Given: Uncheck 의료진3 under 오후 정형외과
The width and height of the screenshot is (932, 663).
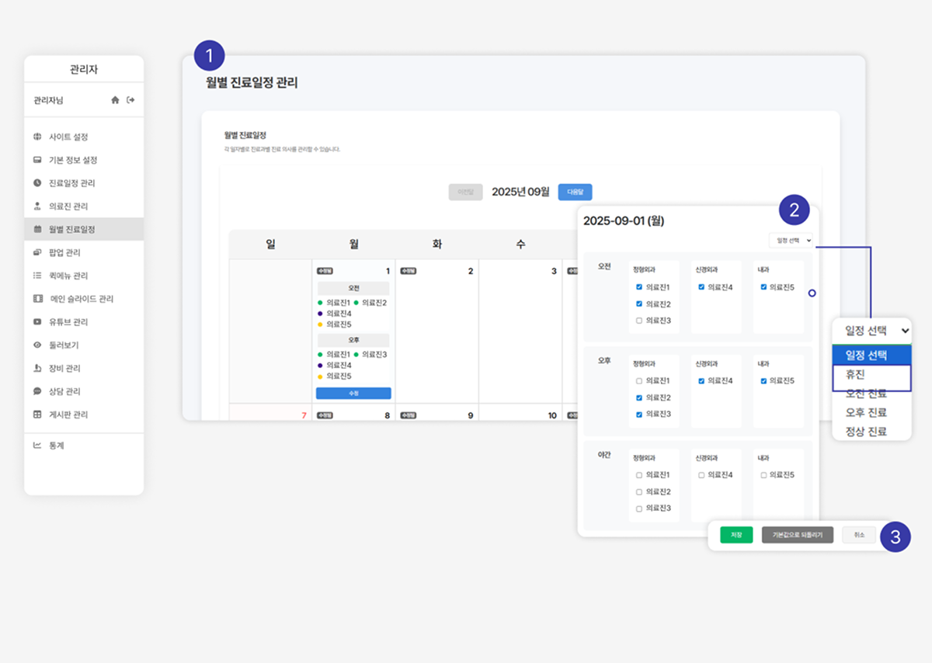Looking at the screenshot, I should pos(639,415).
